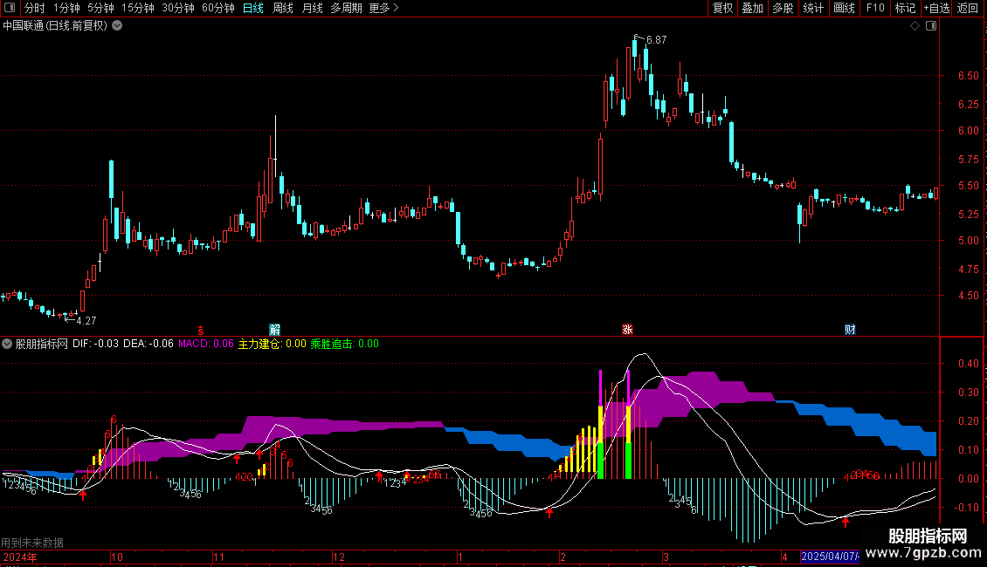Open the 多股 multi-stock view
Screen dimensions: 987x567
pos(783,8)
